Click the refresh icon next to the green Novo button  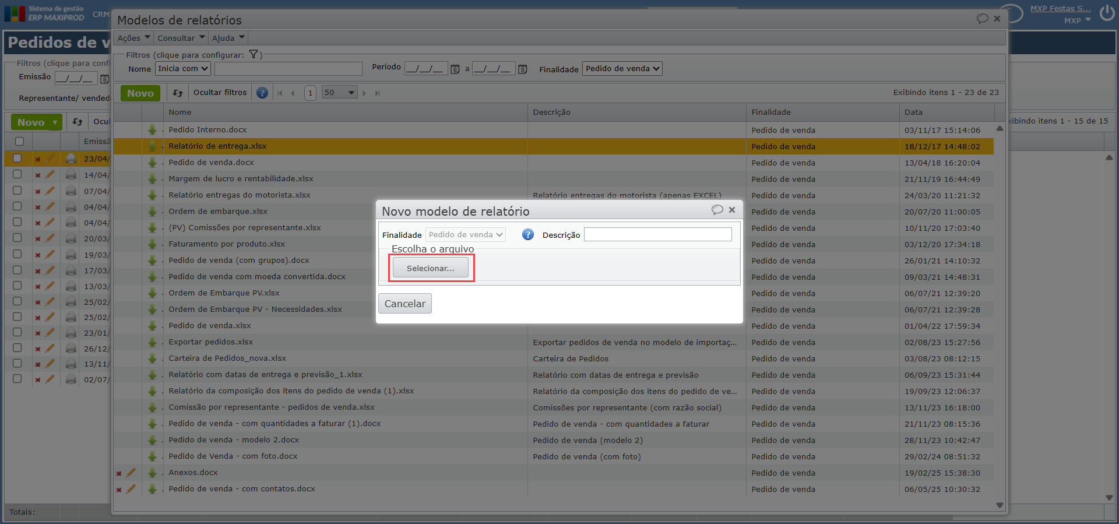[x=178, y=93]
